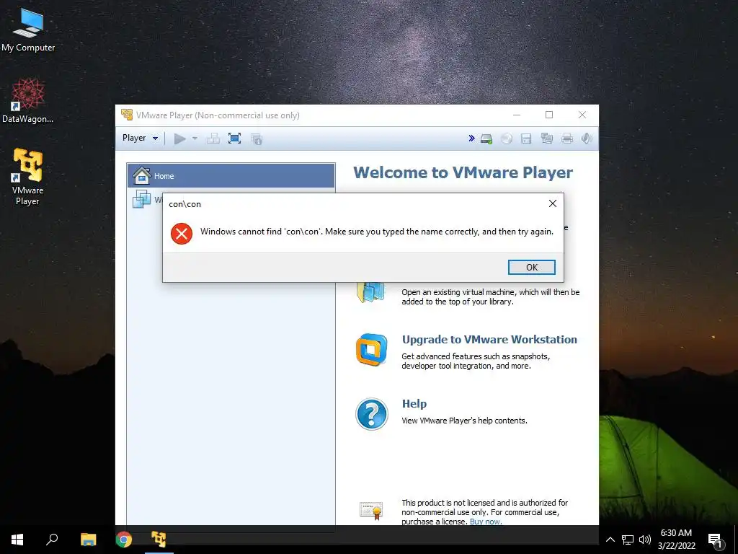Click the license certificate icon
The image size is (738, 554).
coord(371,511)
